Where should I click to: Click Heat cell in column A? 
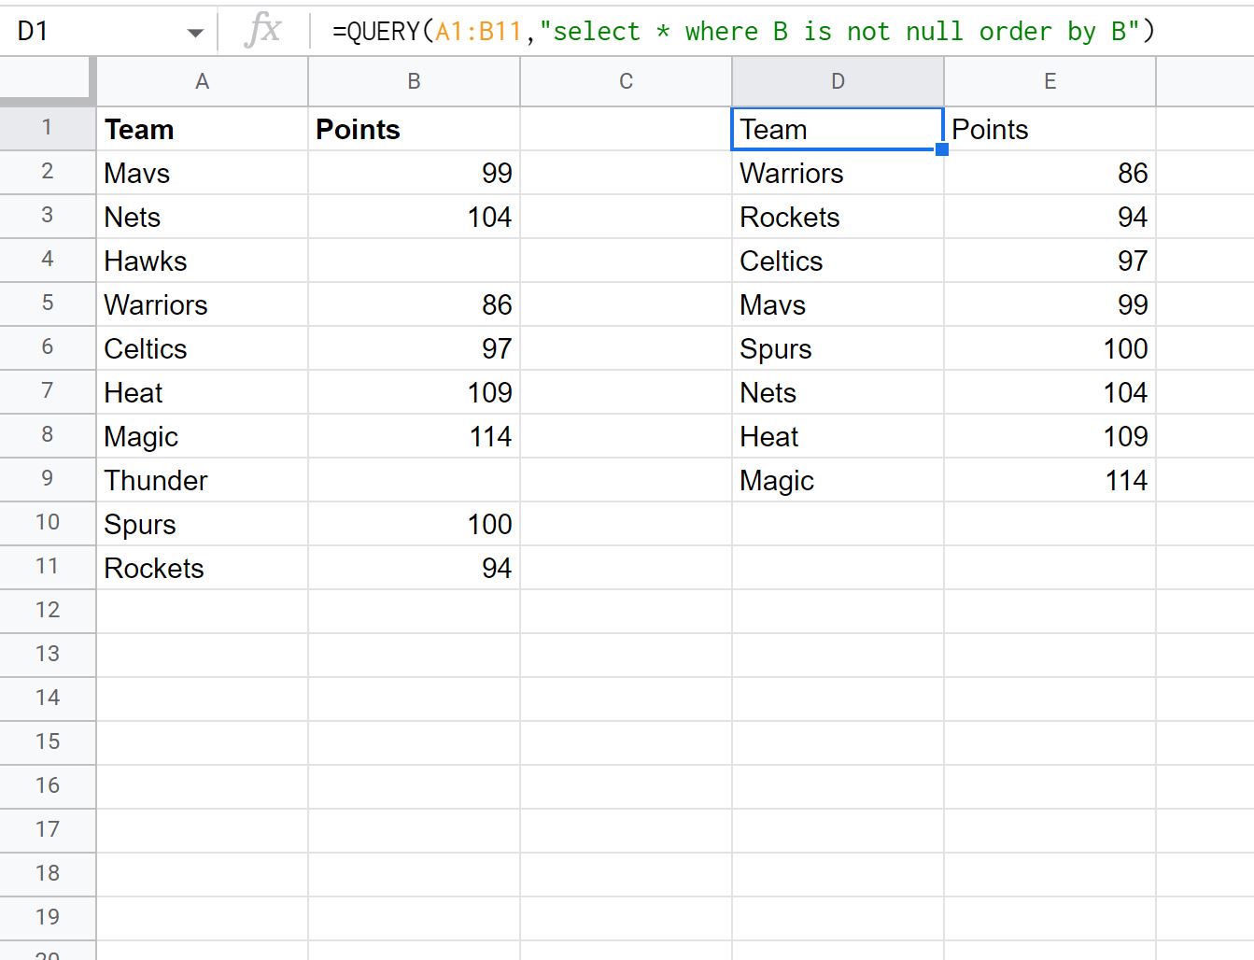point(203,392)
